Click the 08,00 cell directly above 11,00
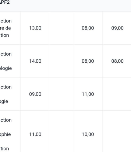 88,61
